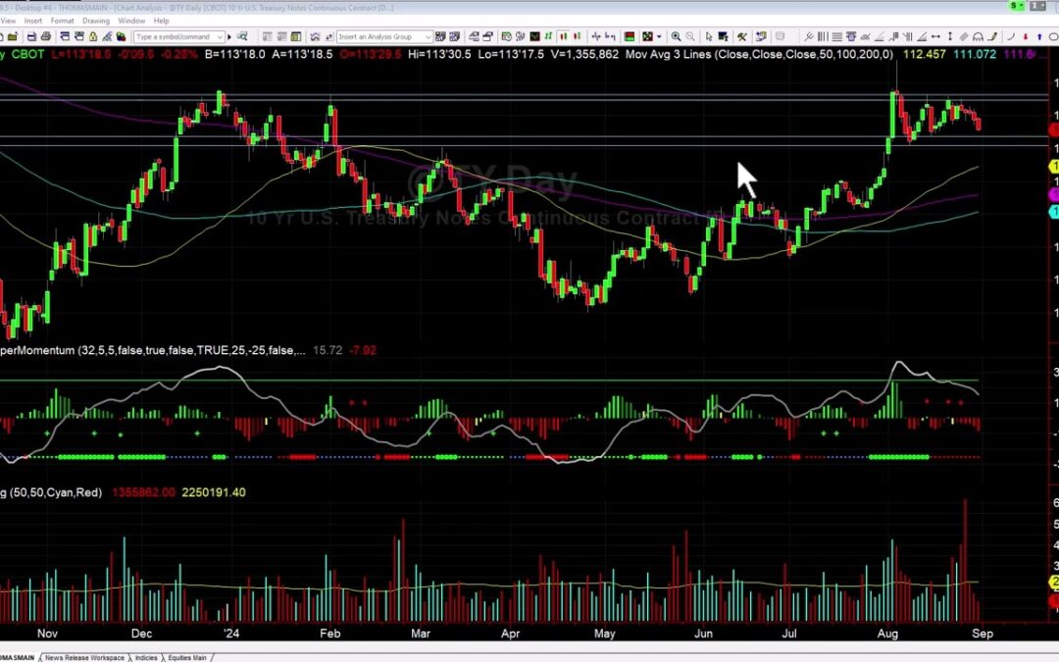Expand the symbol/command box dropdown arrow
1059x662 pixels.
220,36
